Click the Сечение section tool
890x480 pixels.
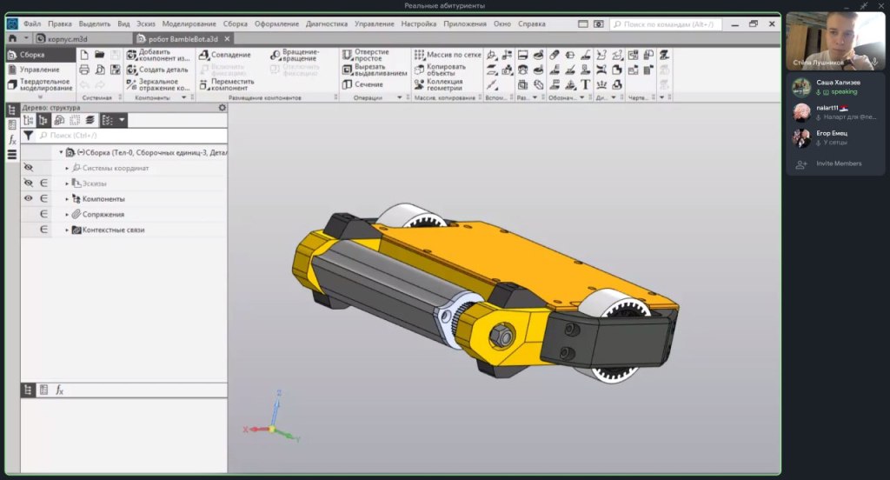click(347, 84)
